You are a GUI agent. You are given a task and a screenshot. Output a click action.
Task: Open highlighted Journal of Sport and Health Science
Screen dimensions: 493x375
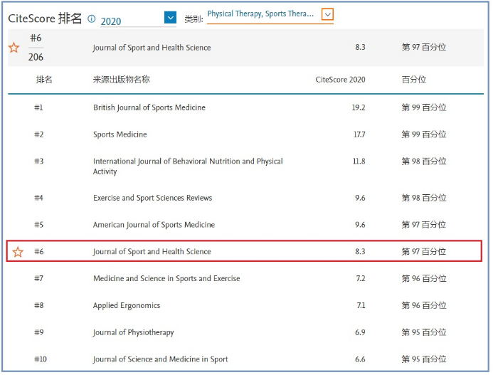pyautogui.click(x=152, y=252)
